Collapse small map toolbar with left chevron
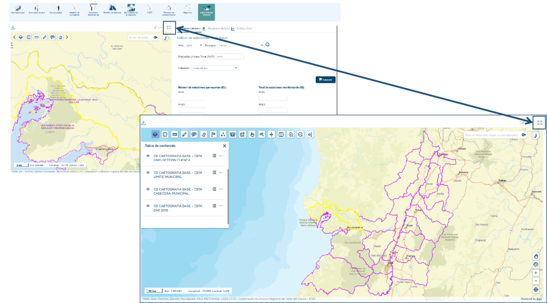547x303 pixels. pos(14,37)
